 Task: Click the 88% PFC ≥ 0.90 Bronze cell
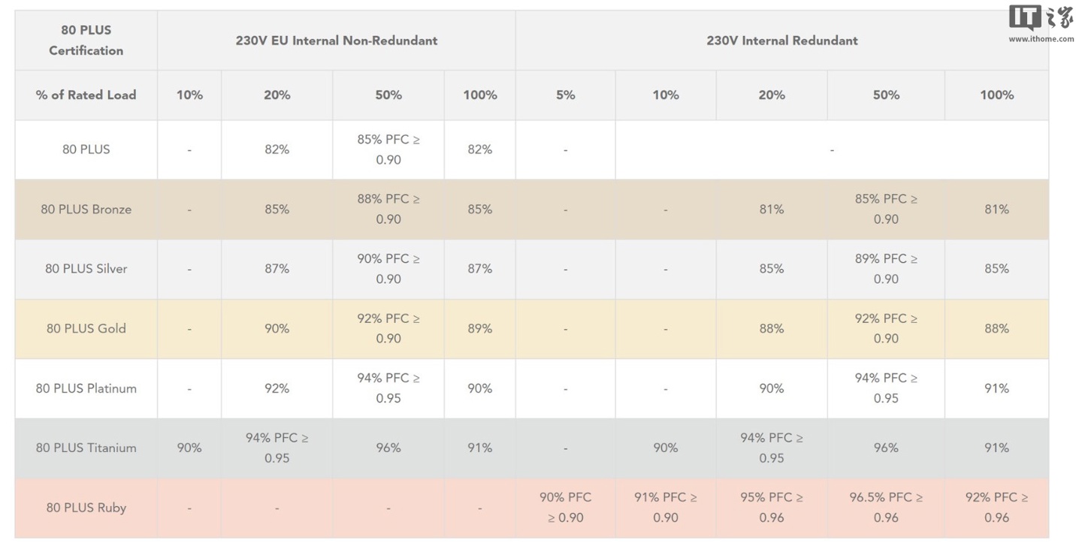[x=388, y=209]
